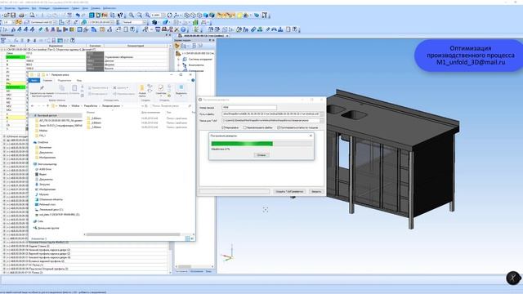This screenshot has width=523, height=294.
Task: Click the Explorer horizontal scrollbar
Action: (x=132, y=234)
